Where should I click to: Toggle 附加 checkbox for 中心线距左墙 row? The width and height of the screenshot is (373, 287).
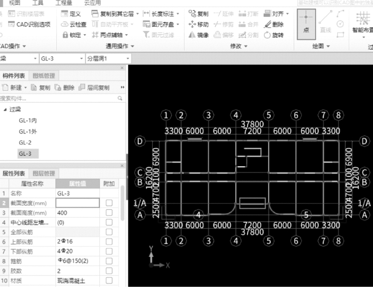(109, 222)
